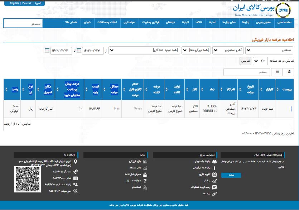Switch site language to Русский
The height and width of the screenshot is (210, 299).
click(x=27, y=3)
